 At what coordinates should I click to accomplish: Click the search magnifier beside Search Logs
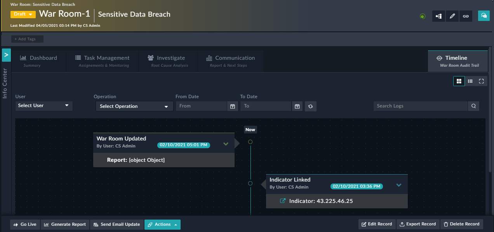pos(473,106)
